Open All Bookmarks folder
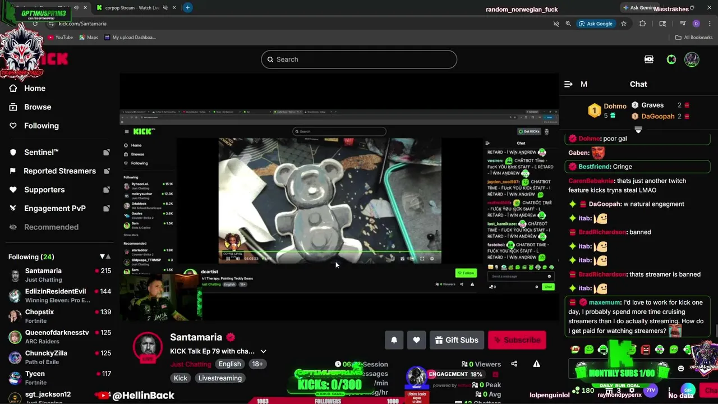This screenshot has height=404, width=718. [x=694, y=38]
